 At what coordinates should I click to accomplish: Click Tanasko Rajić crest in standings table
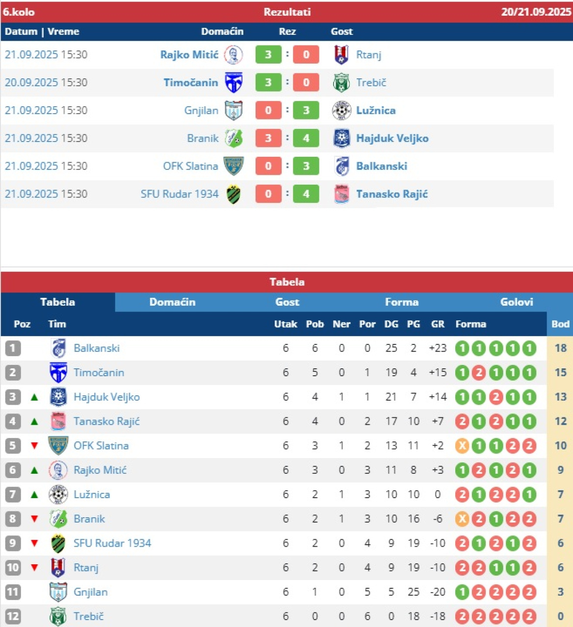(58, 421)
